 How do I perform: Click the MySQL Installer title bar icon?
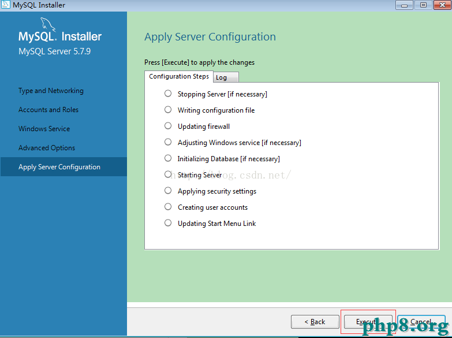(x=5, y=5)
